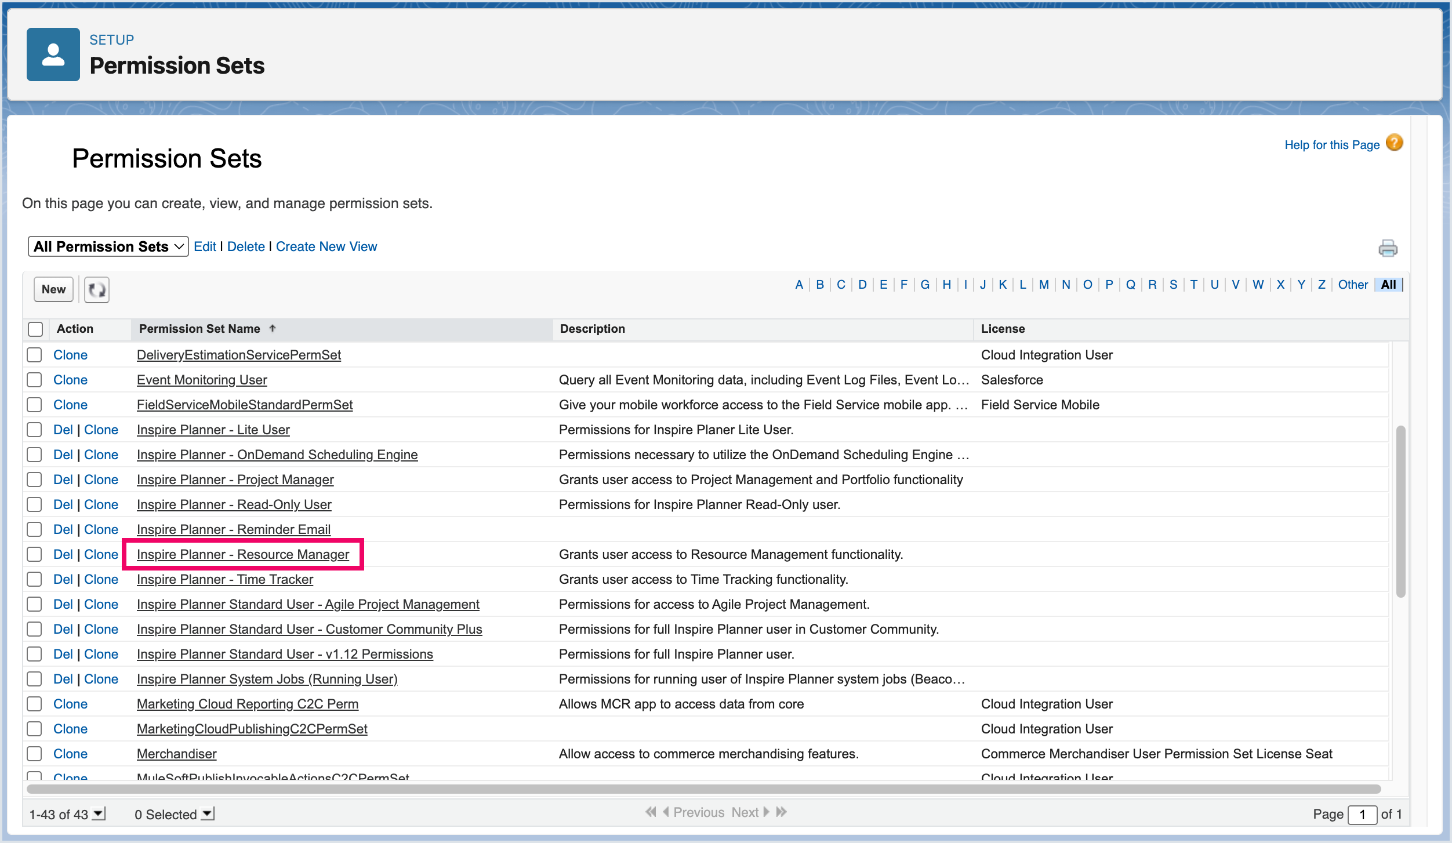Go to last page double-arrow icon
This screenshot has width=1452, height=843.
(782, 812)
